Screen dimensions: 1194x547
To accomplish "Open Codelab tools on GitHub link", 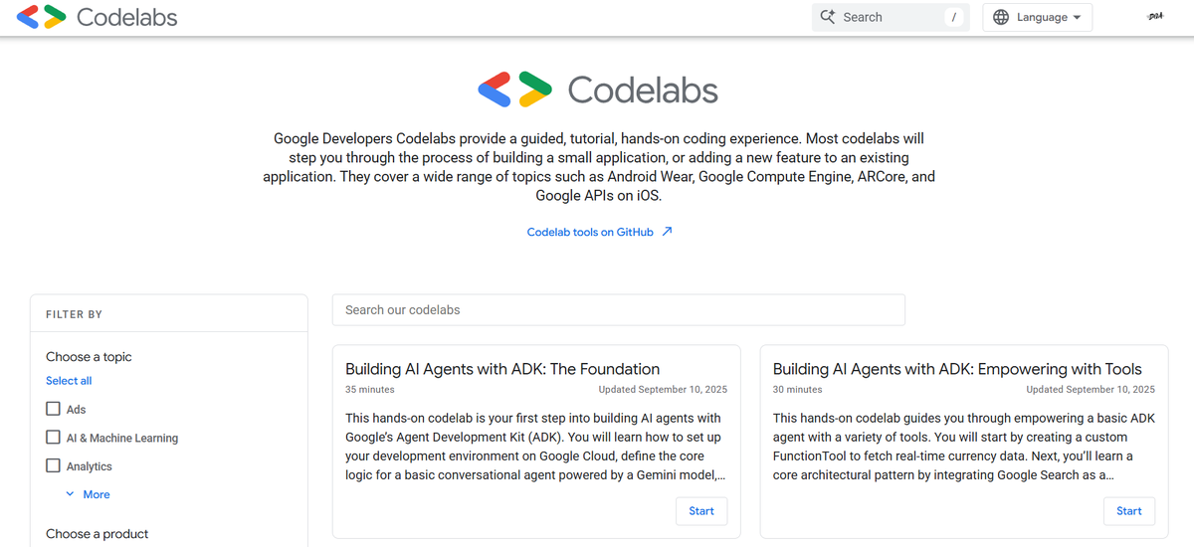I will 590,232.
